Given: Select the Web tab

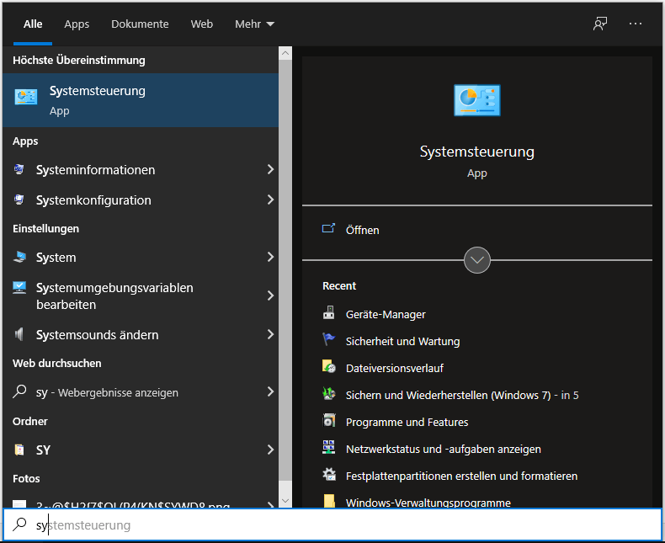Looking at the screenshot, I should tap(202, 24).
